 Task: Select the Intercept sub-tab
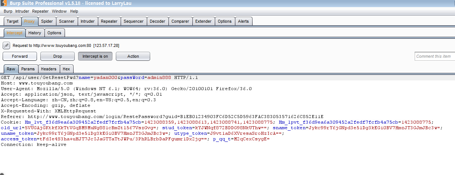[x=15, y=33]
